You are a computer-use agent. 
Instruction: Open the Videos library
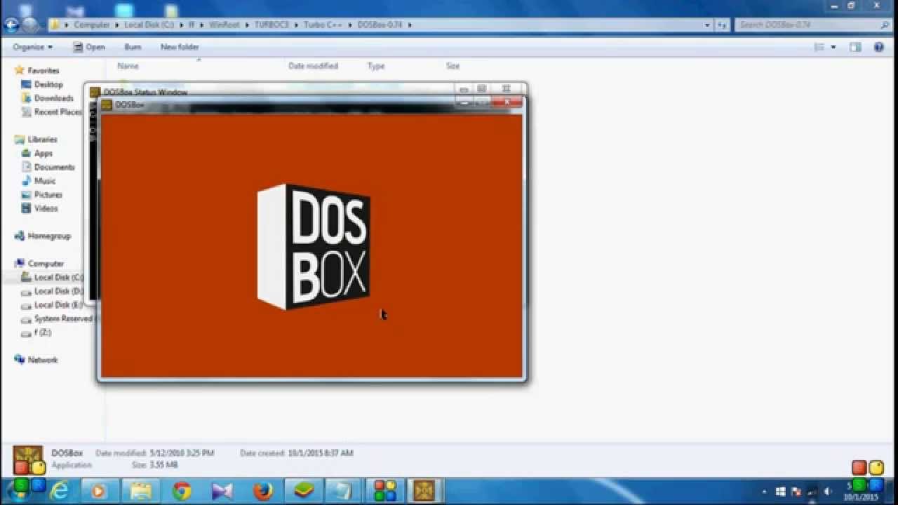click(46, 208)
